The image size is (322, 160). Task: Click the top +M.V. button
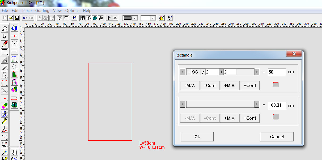(x=230, y=85)
